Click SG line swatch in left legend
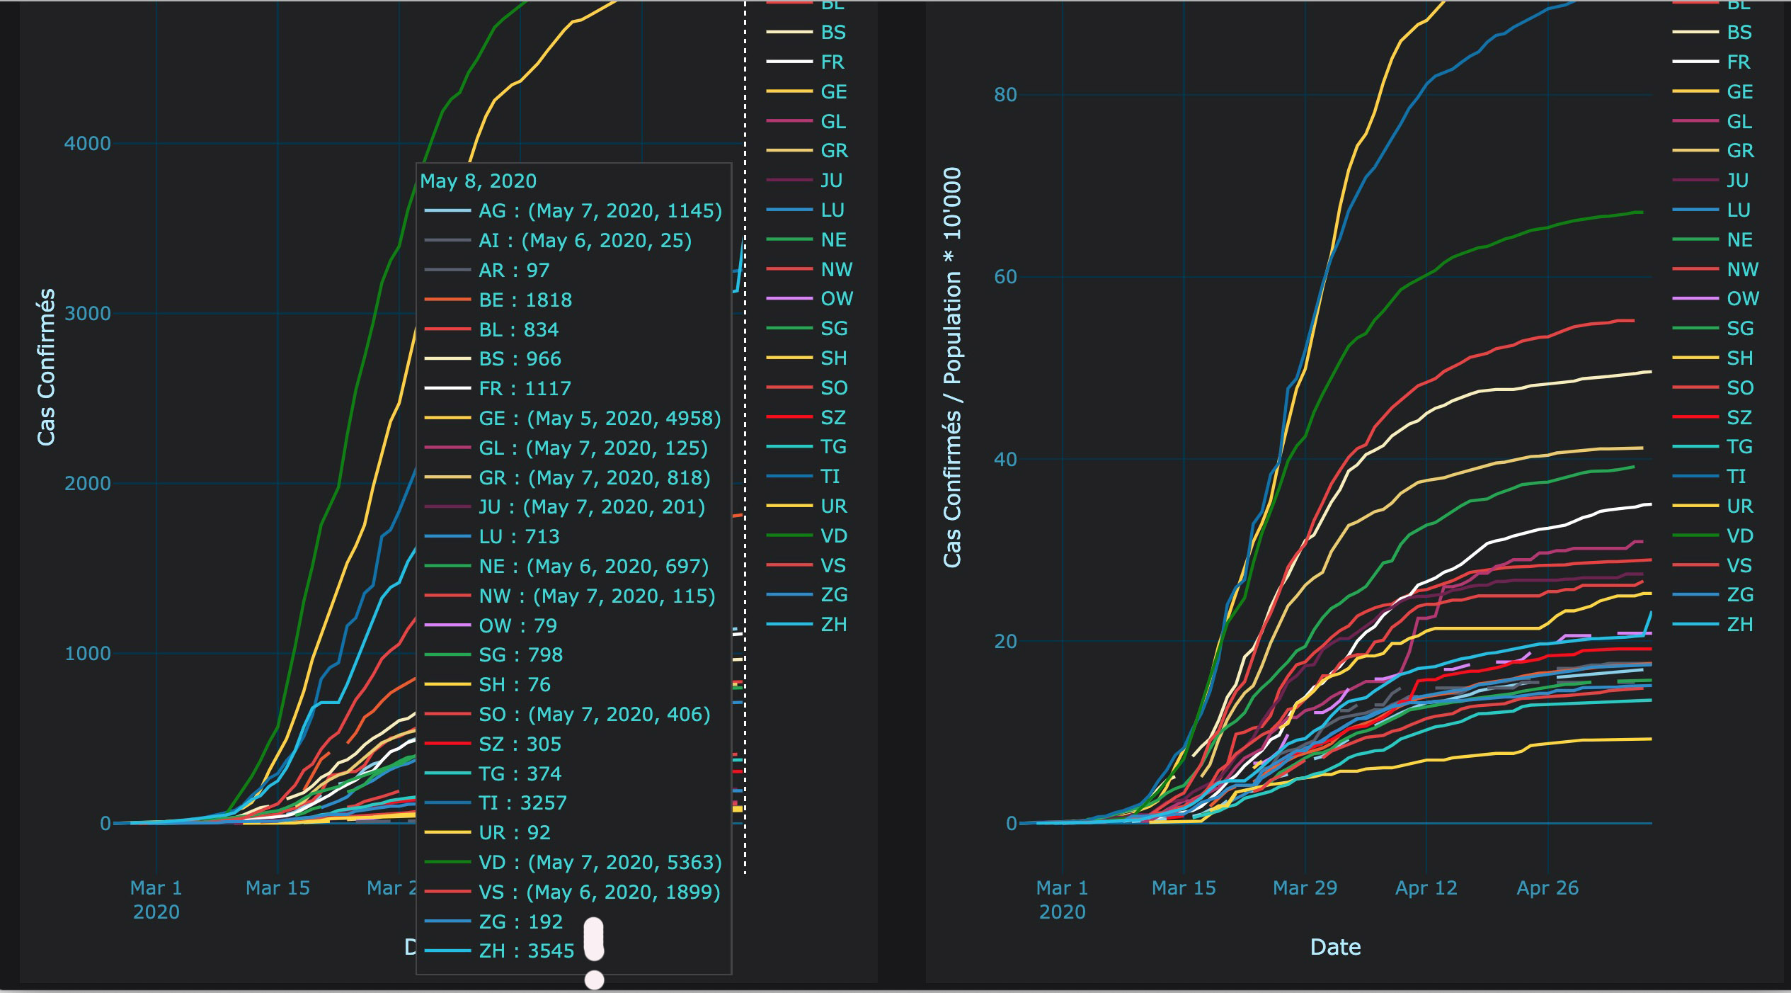This screenshot has width=1791, height=993. point(789,329)
